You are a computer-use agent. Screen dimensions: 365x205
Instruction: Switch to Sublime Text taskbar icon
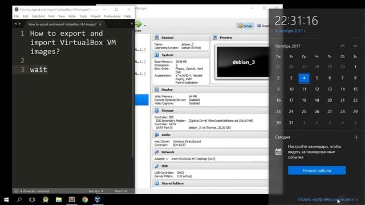[72, 200]
